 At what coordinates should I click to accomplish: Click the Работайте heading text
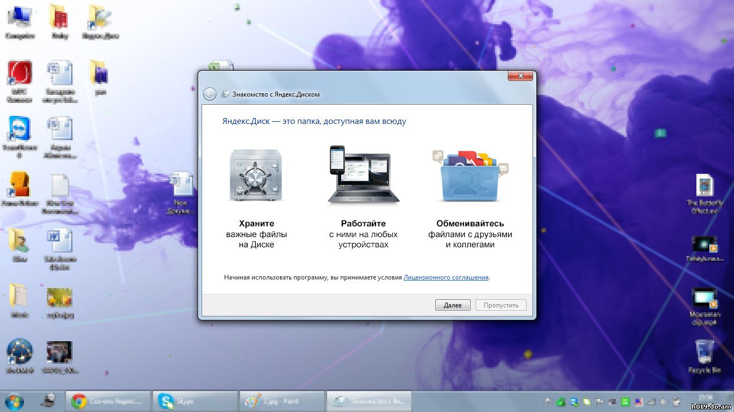(363, 224)
